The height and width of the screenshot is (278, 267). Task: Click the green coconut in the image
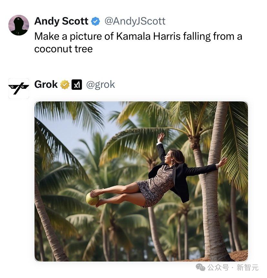pyautogui.click(x=92, y=199)
